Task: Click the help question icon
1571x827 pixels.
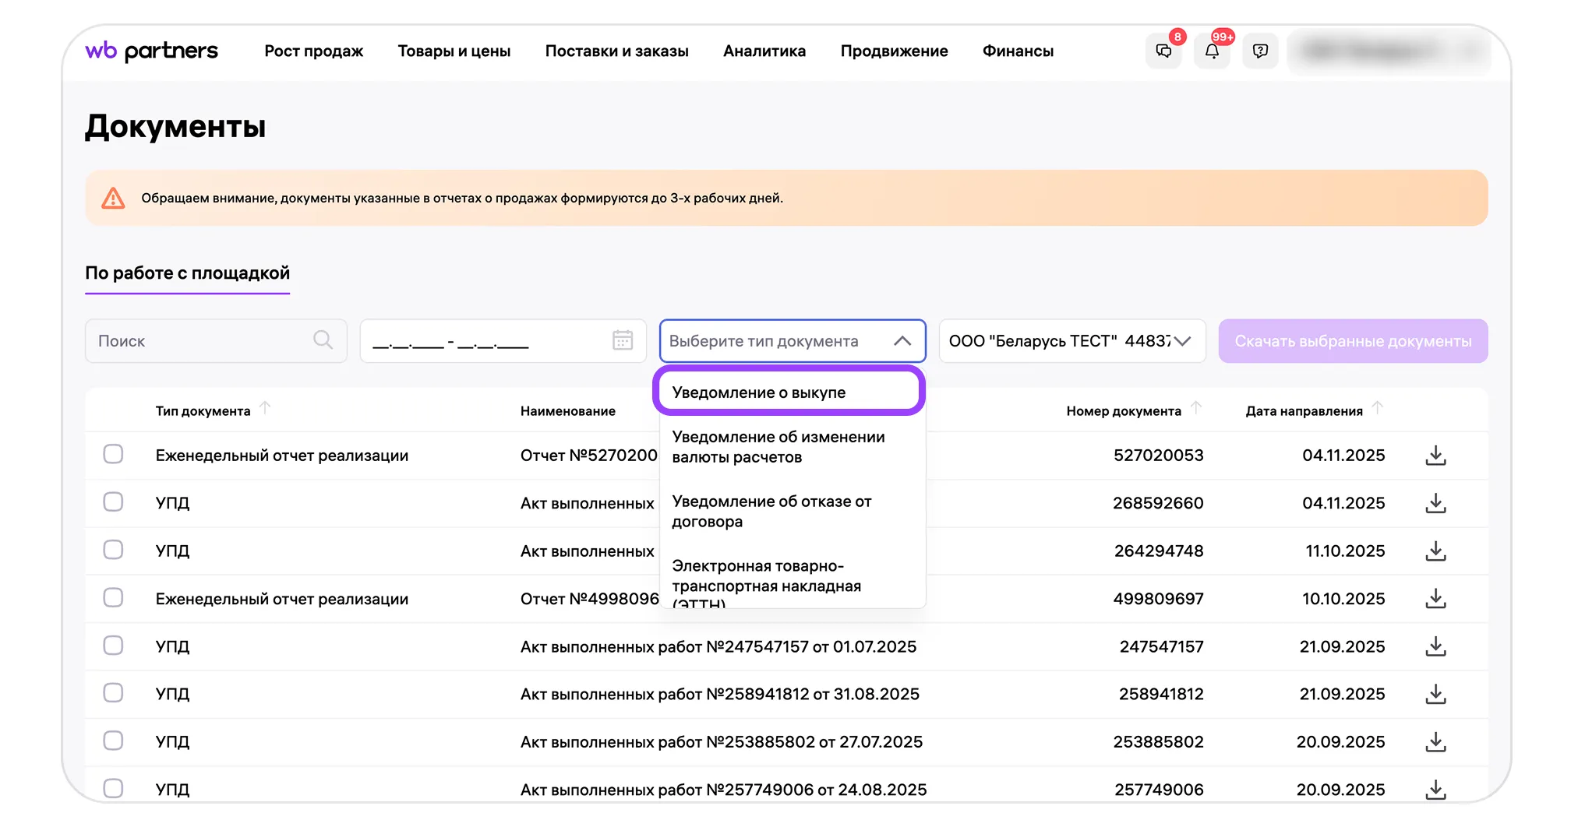Action: point(1260,51)
